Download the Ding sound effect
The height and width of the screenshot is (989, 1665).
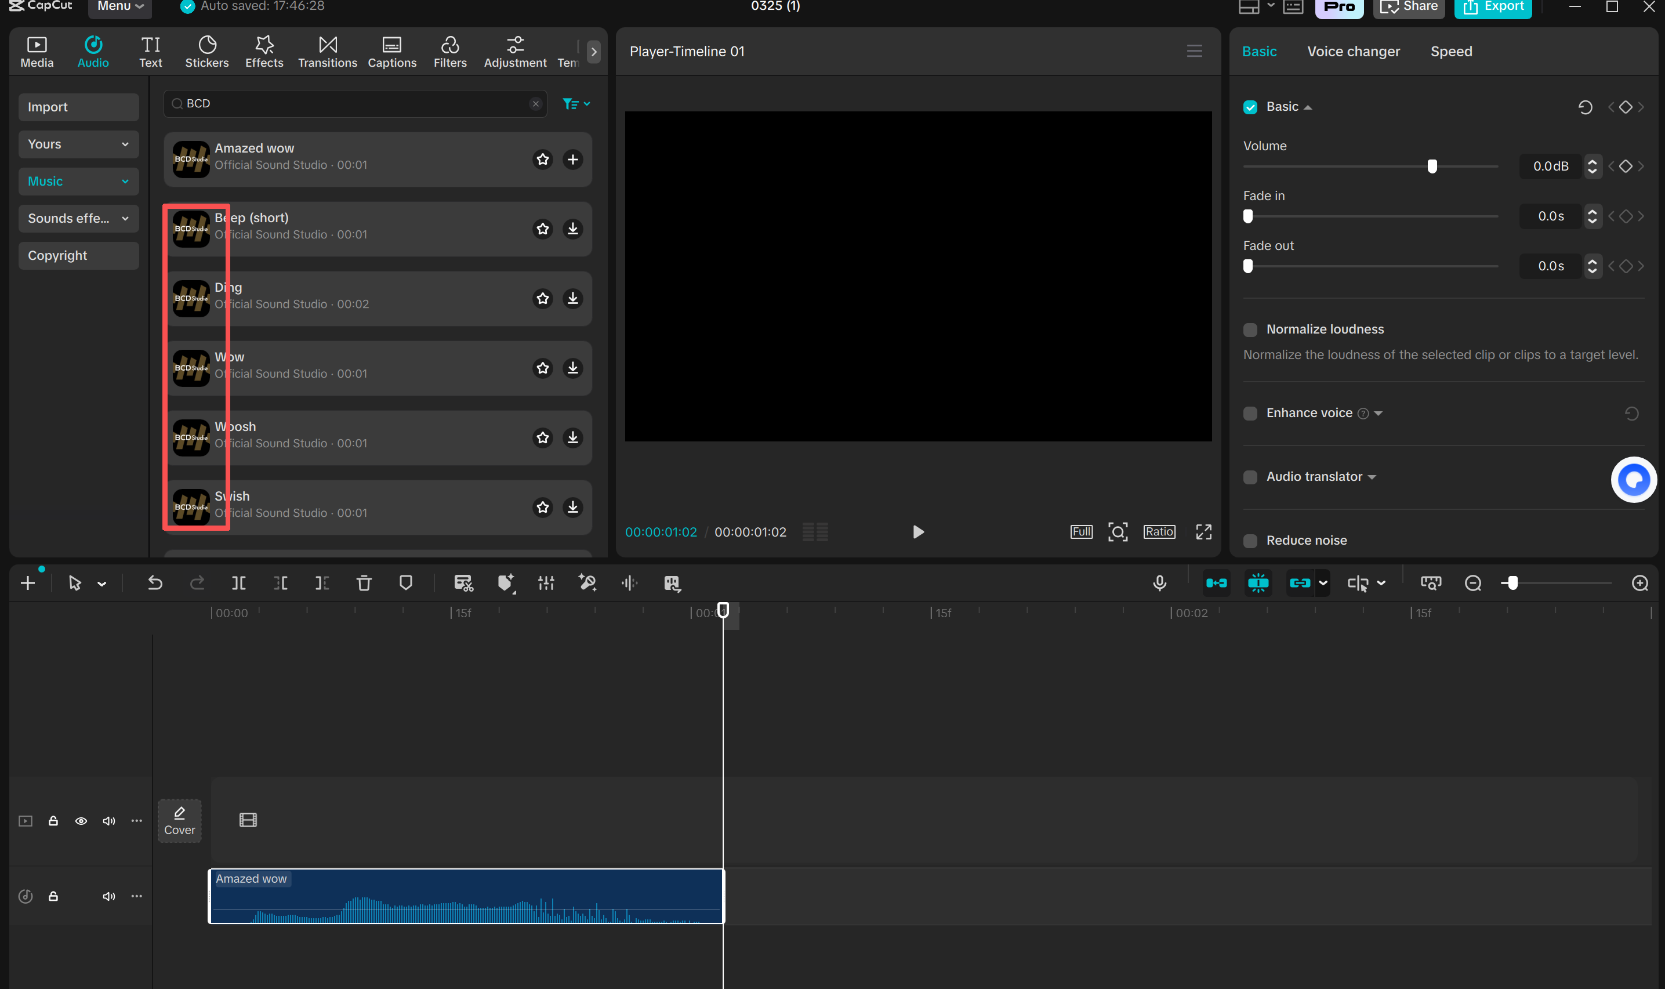(x=572, y=299)
